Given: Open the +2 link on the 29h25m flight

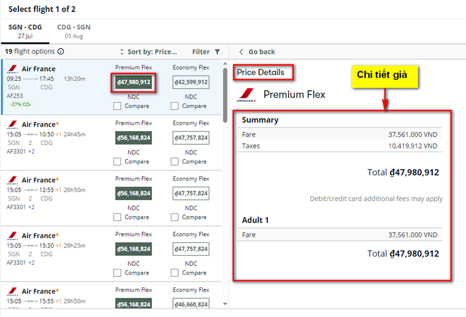Looking at the screenshot, I should pyautogui.click(x=31, y=263).
